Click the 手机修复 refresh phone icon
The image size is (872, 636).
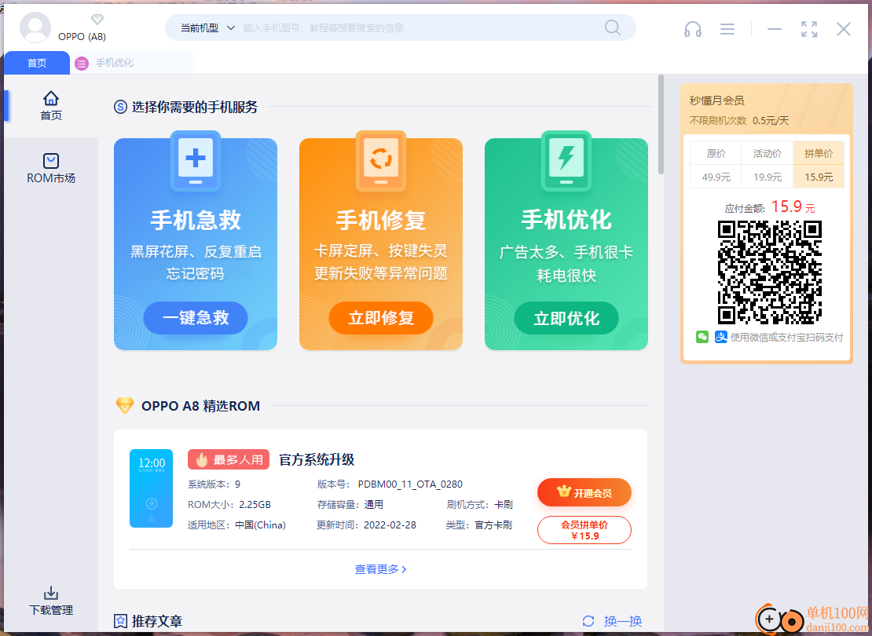[381, 161]
